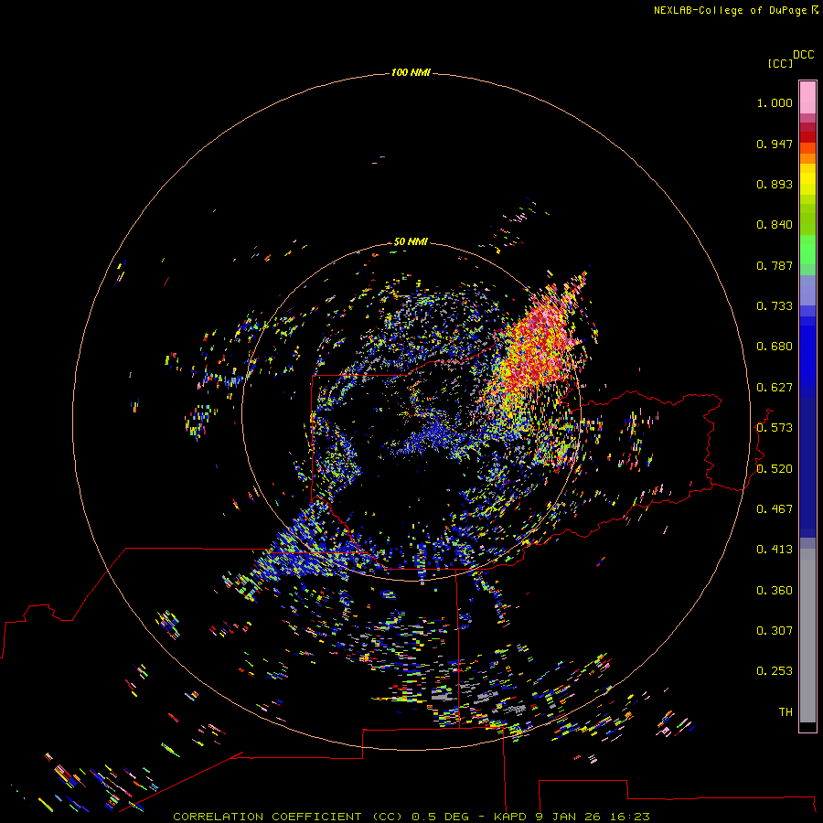This screenshot has width=823, height=823.
Task: Select the 0.733 legend value
Action: (x=775, y=306)
